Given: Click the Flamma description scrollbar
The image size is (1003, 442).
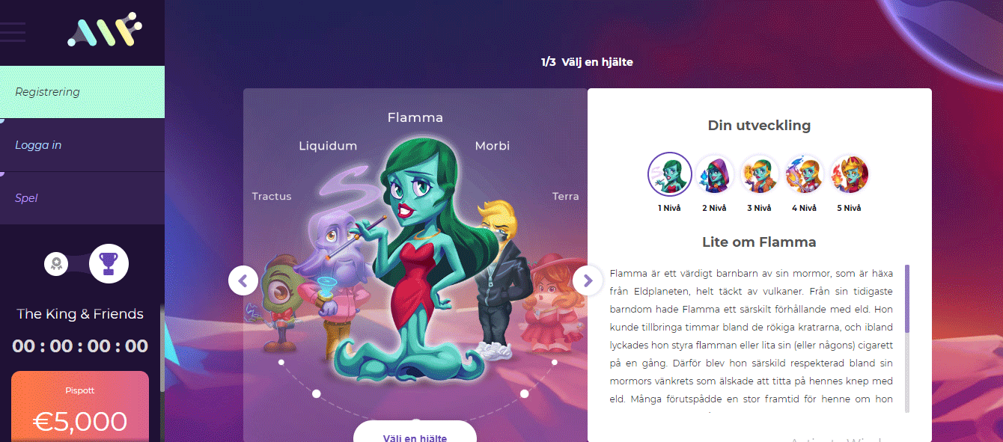Looking at the screenshot, I should (907, 338).
